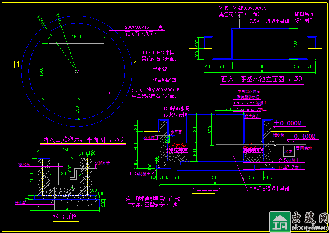Image resolution: width=329 pixels, height=233 pixels.
Task: Select the 1----1 section title
Action: click(207, 190)
